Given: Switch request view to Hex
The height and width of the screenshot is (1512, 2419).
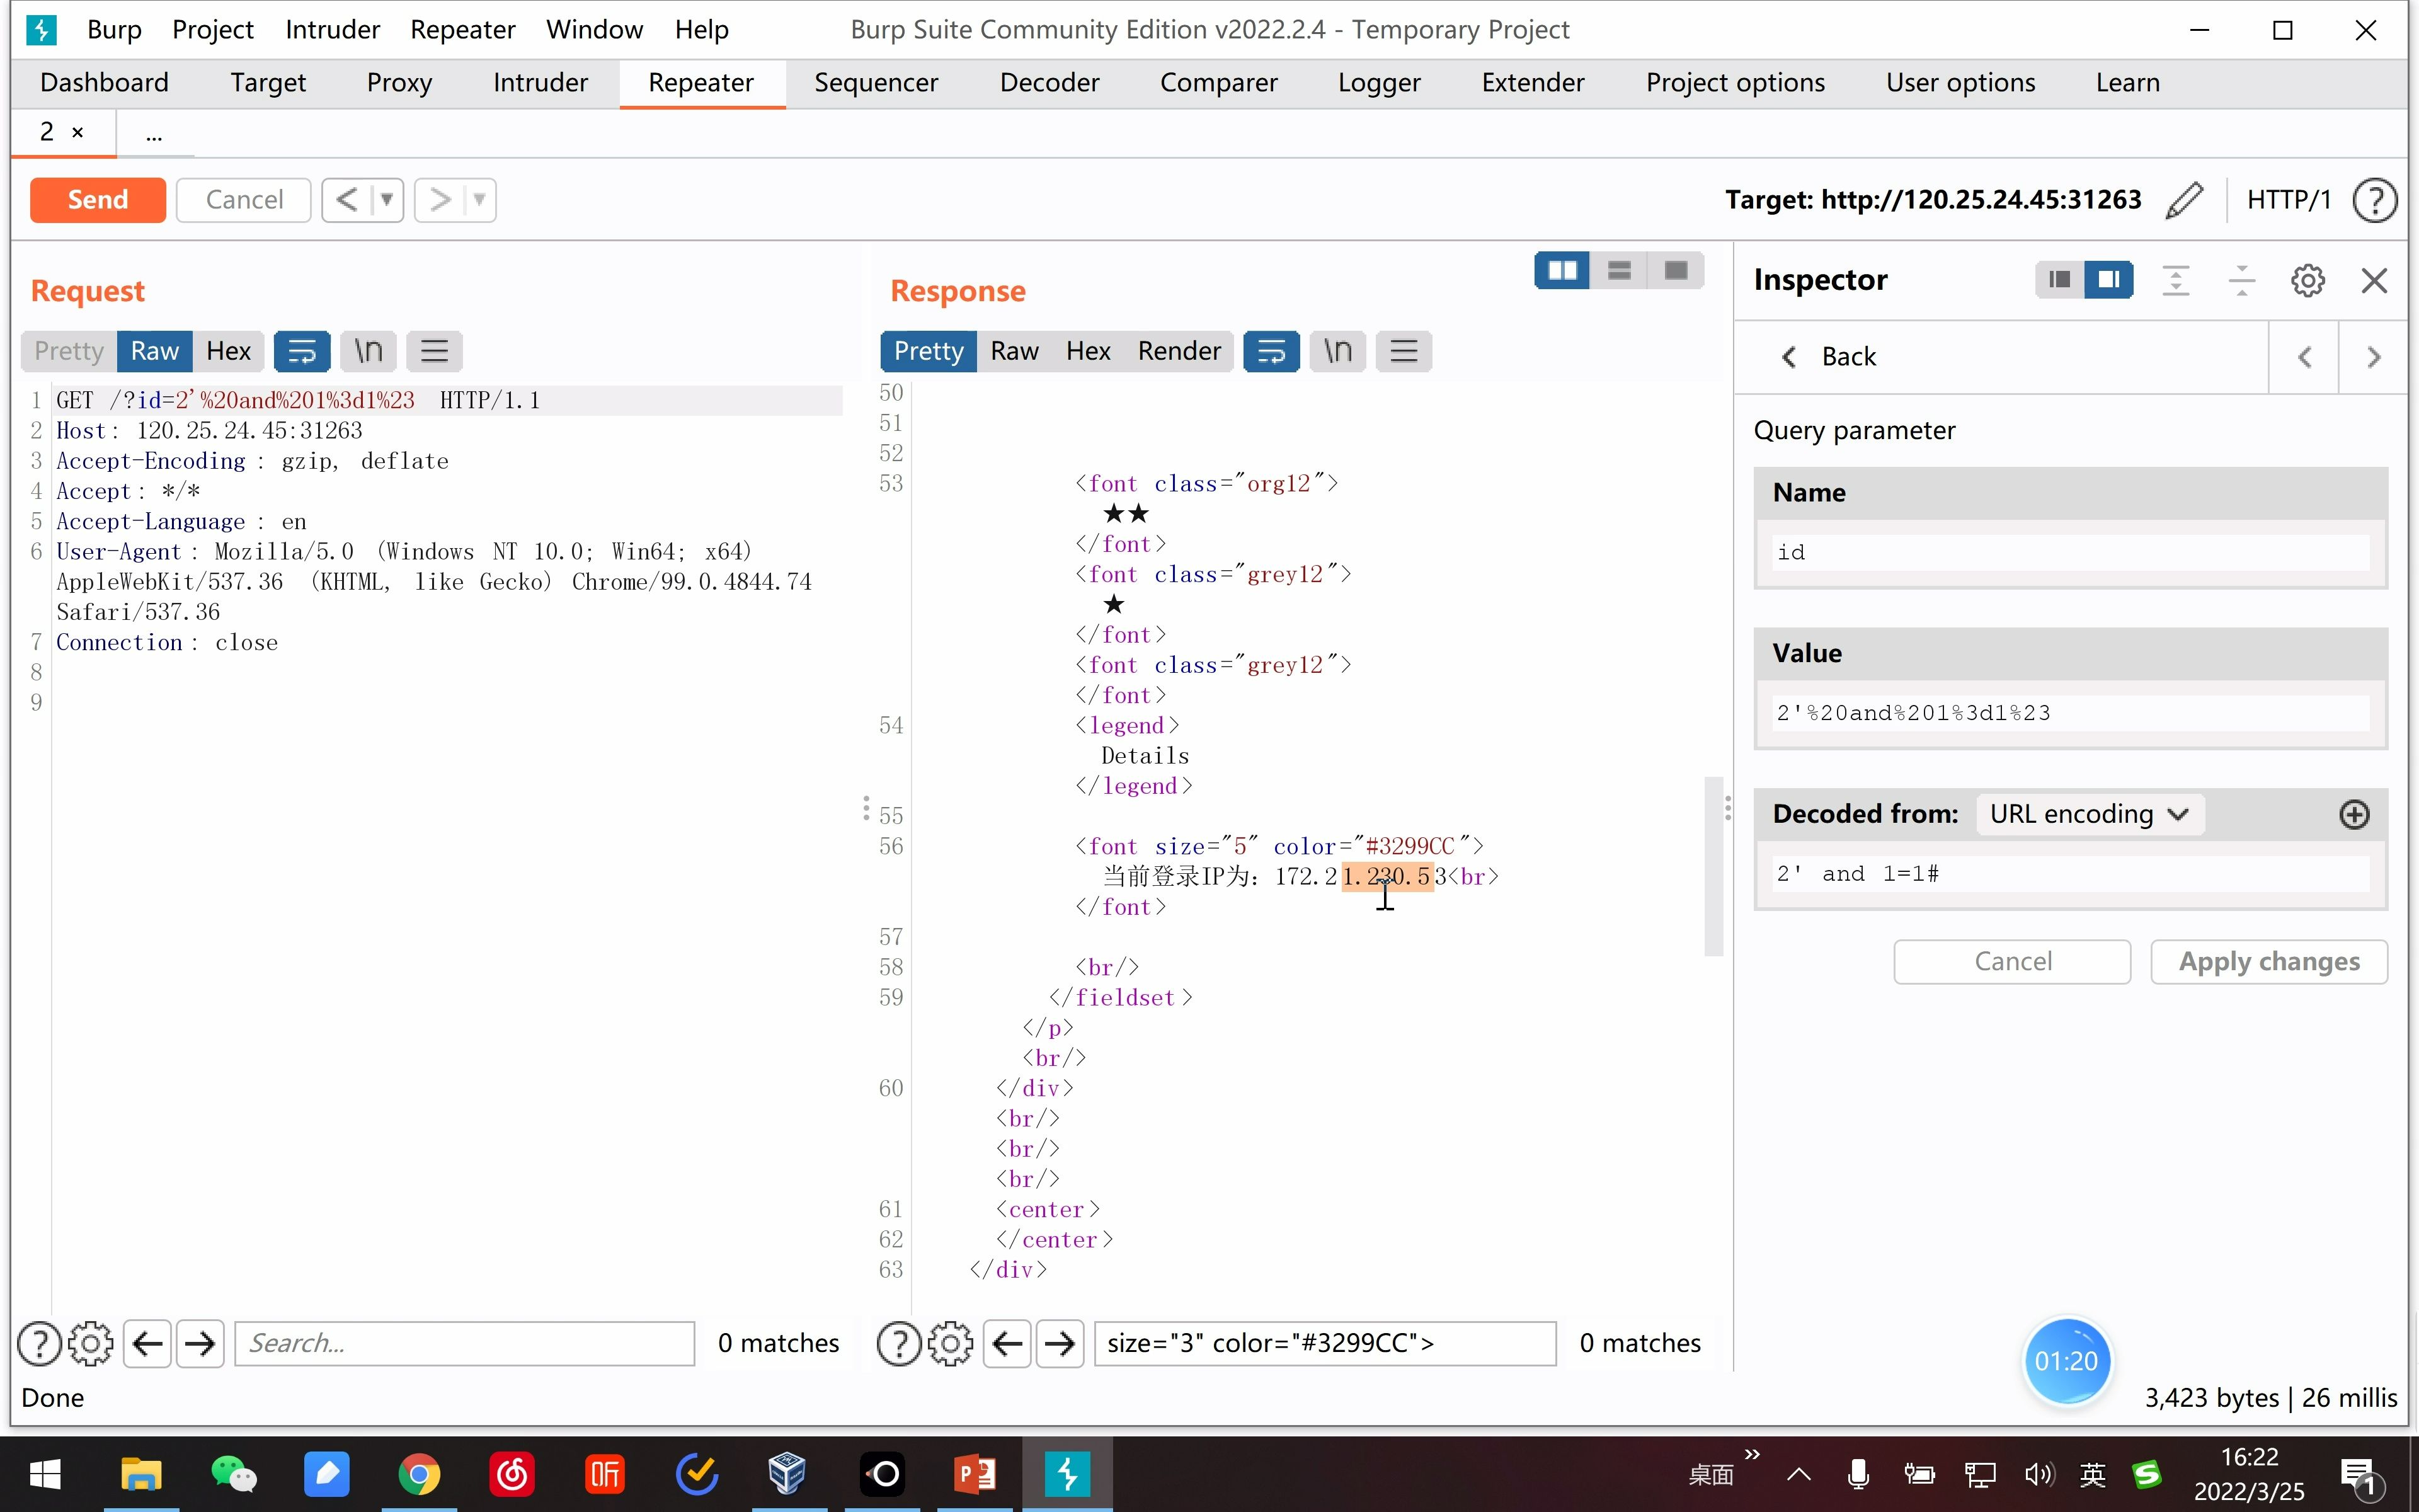Looking at the screenshot, I should (x=228, y=351).
